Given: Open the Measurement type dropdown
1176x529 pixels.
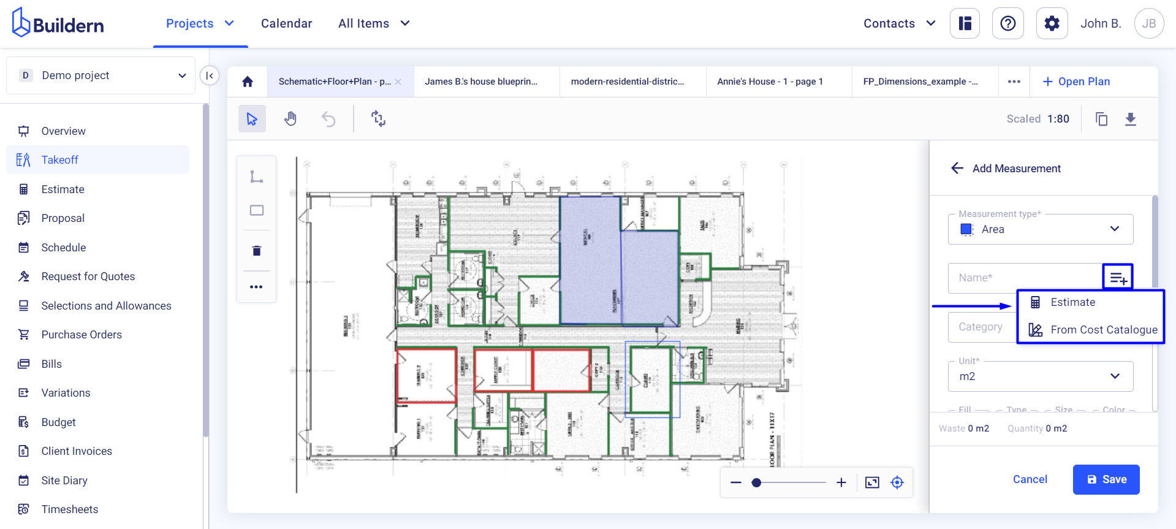Looking at the screenshot, I should [1040, 229].
